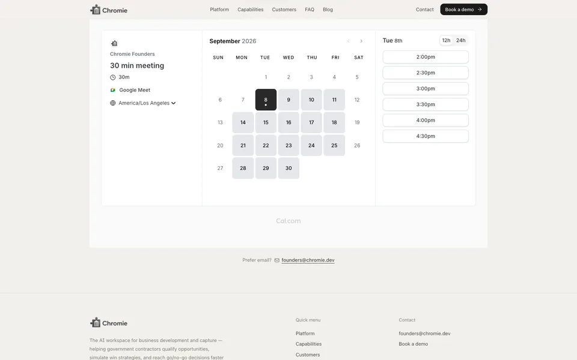Switch to 12h time format
This screenshot has width=577, height=360.
(x=446, y=40)
